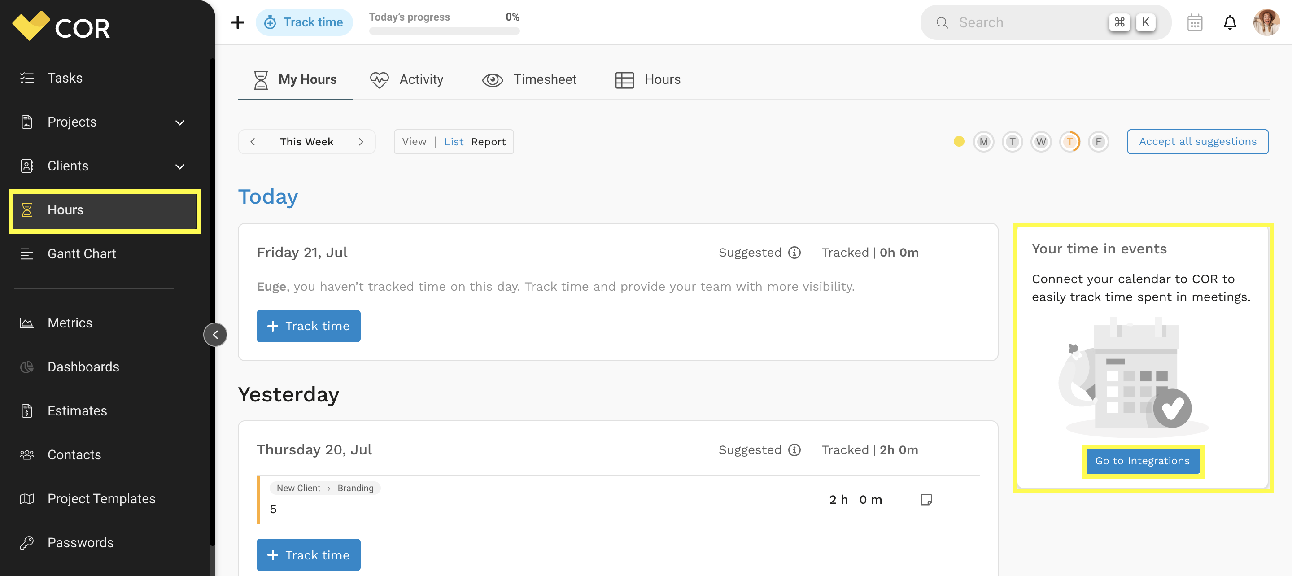The image size is (1292, 576).
Task: Open Passwords in the sidebar
Action: (x=80, y=542)
